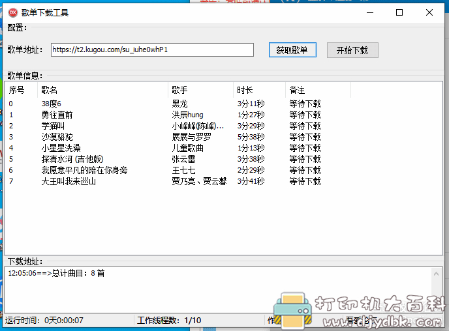Click the singer cell 儿童歌曲
Screen dimensions: 449x331
click(187, 148)
